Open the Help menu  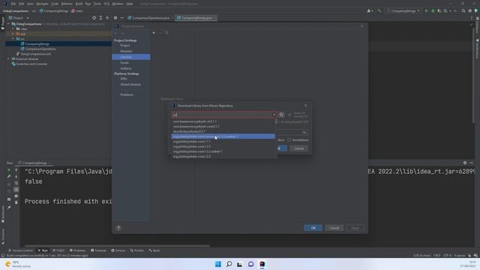tap(130, 4)
